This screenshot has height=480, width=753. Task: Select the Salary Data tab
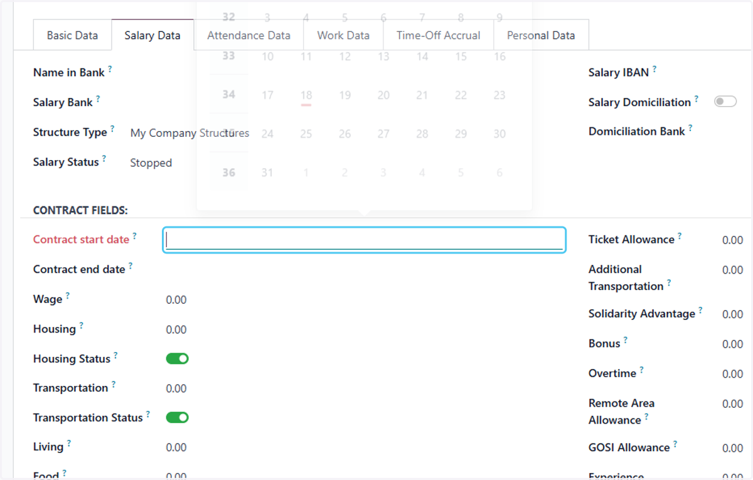(152, 35)
